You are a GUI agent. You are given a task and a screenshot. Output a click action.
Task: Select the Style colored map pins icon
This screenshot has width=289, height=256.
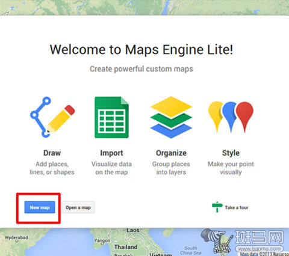pos(231,117)
